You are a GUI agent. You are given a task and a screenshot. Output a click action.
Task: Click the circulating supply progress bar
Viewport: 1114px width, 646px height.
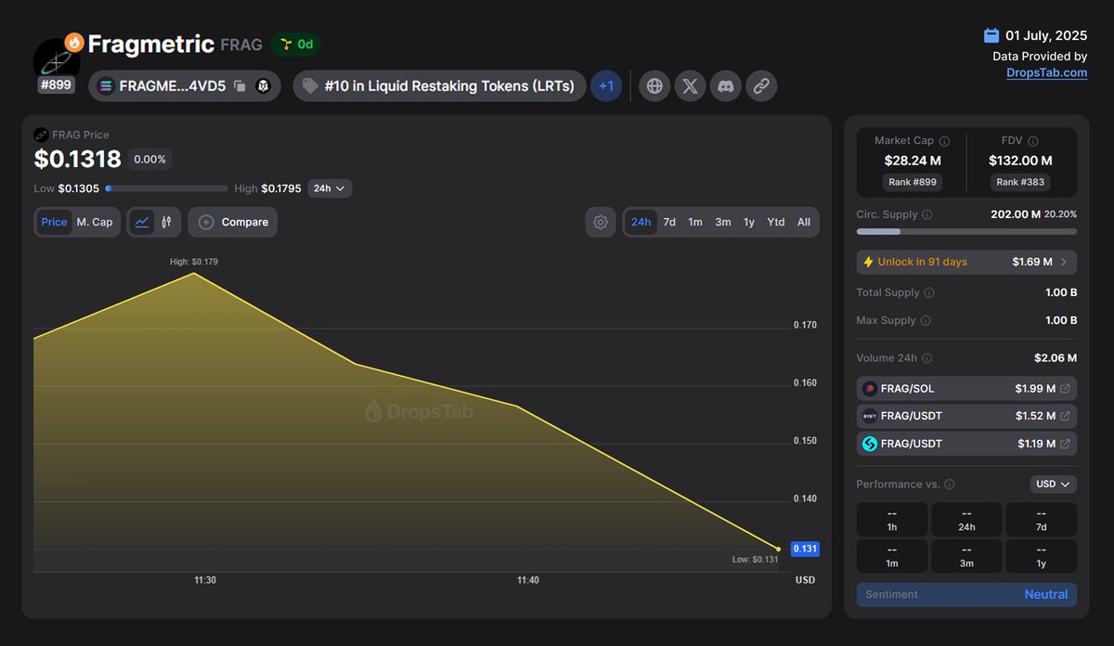tap(966, 231)
